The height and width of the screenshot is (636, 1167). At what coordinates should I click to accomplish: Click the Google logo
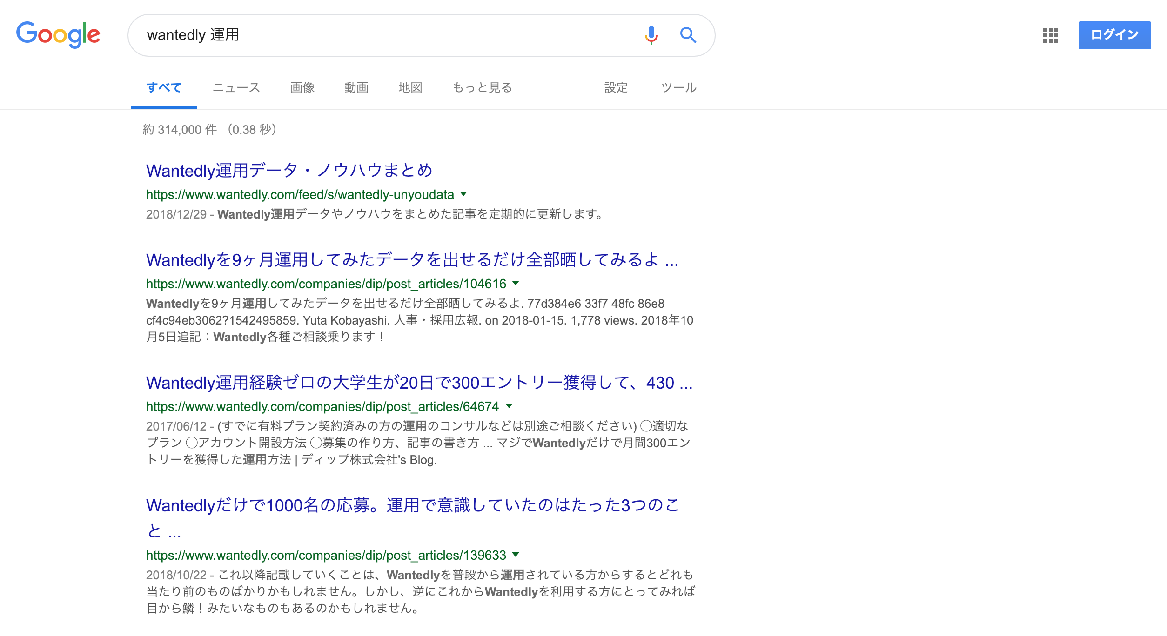click(x=58, y=35)
